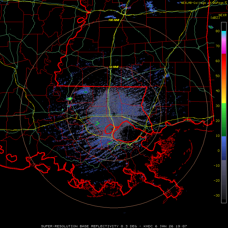228x228 pixels.
Task: Click the 6 JAN 26 date in the caption
Action: (x=164, y=226)
